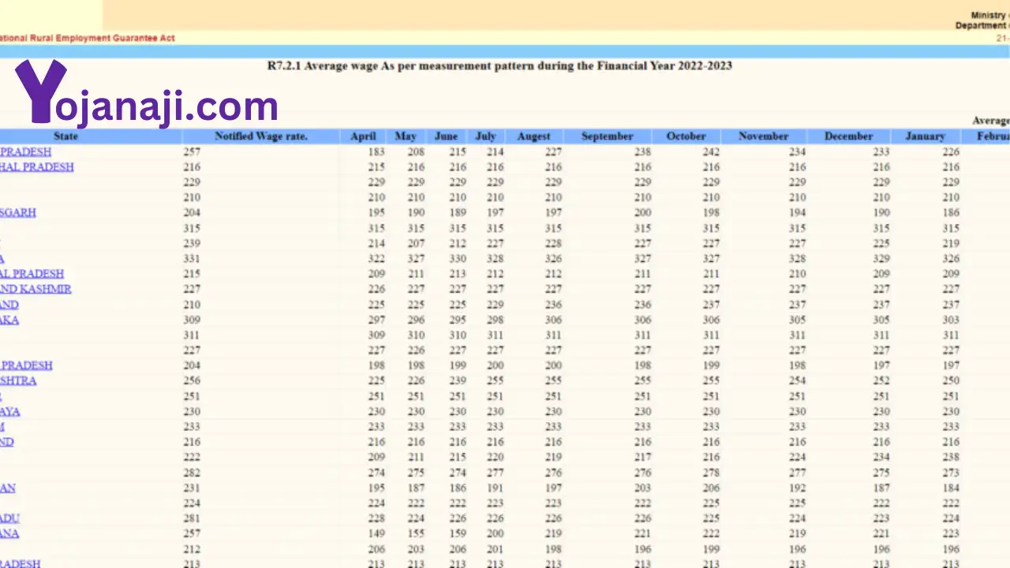The width and height of the screenshot is (1010, 568).
Task: Click notified wage value 331
Action: point(192,259)
